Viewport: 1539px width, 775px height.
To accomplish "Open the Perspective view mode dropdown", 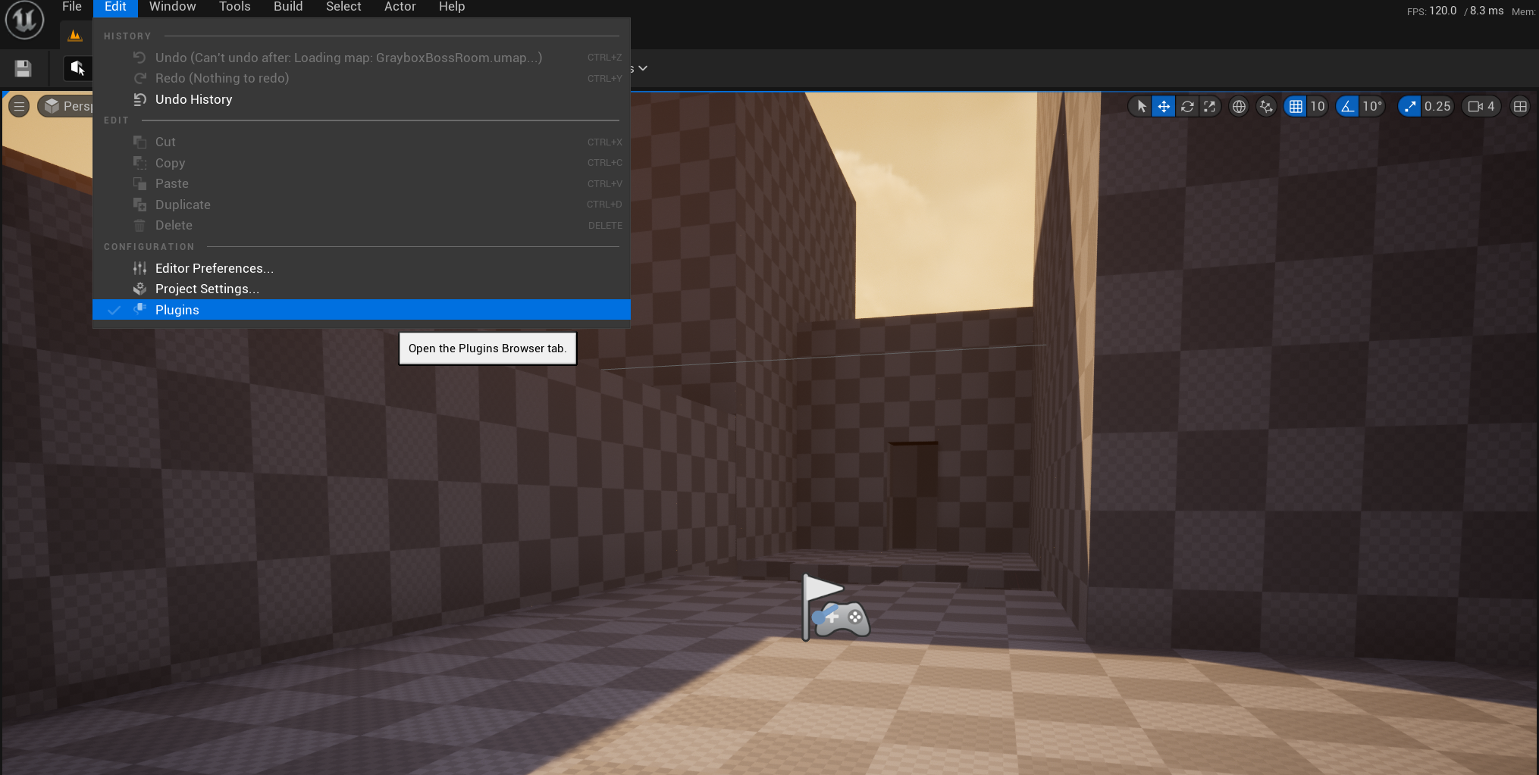I will pyautogui.click(x=67, y=107).
